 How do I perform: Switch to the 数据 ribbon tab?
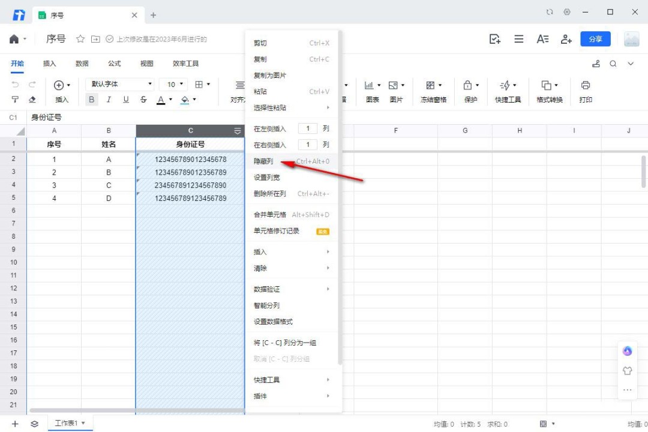pyautogui.click(x=82, y=64)
